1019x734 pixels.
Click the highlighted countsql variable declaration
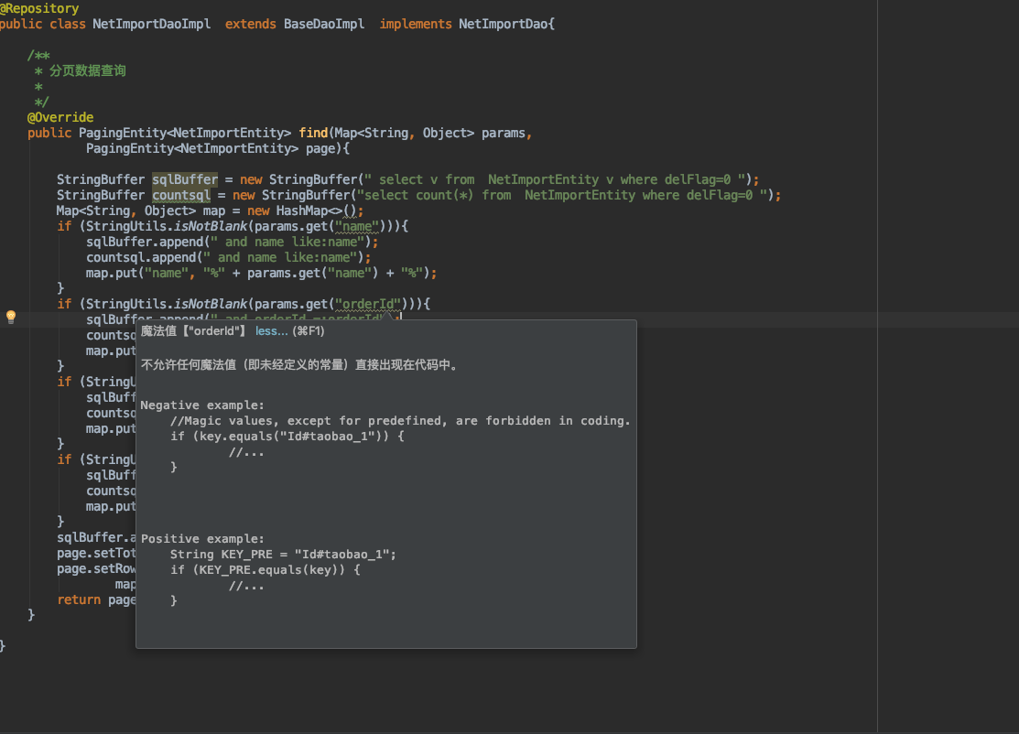181,196
